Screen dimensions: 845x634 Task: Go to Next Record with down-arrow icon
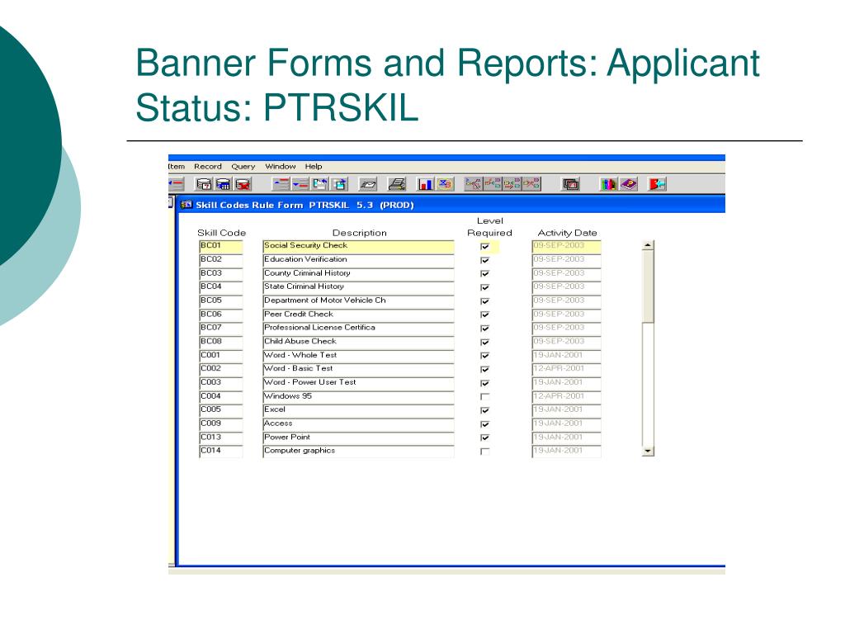point(300,184)
